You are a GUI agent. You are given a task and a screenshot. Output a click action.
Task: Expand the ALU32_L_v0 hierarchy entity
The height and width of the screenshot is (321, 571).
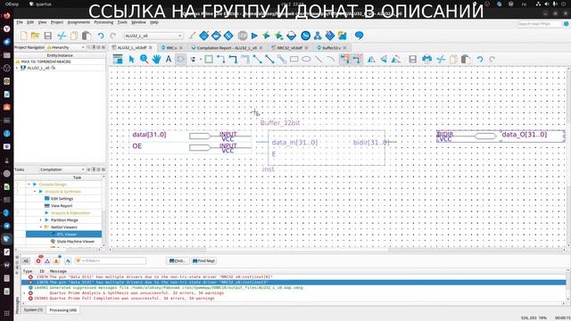click(17, 68)
